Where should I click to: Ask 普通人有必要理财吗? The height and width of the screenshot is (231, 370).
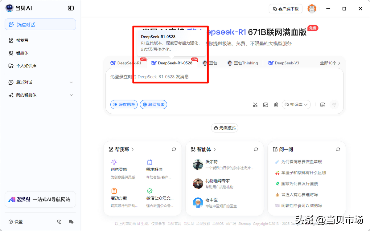296,195
